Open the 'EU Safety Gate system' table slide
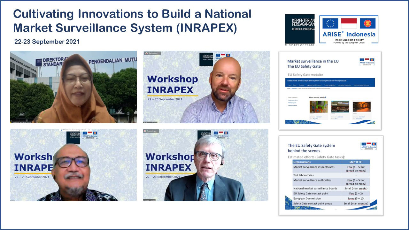 click(x=331, y=175)
